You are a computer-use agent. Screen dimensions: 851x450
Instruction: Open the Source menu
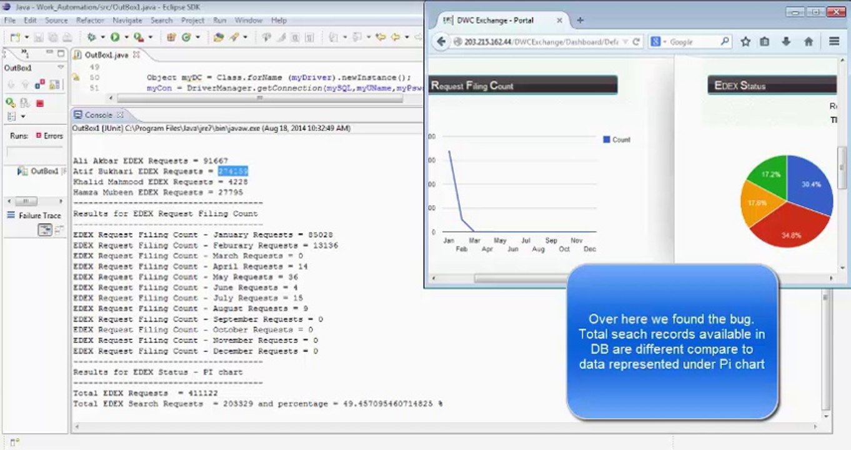pyautogui.click(x=56, y=21)
